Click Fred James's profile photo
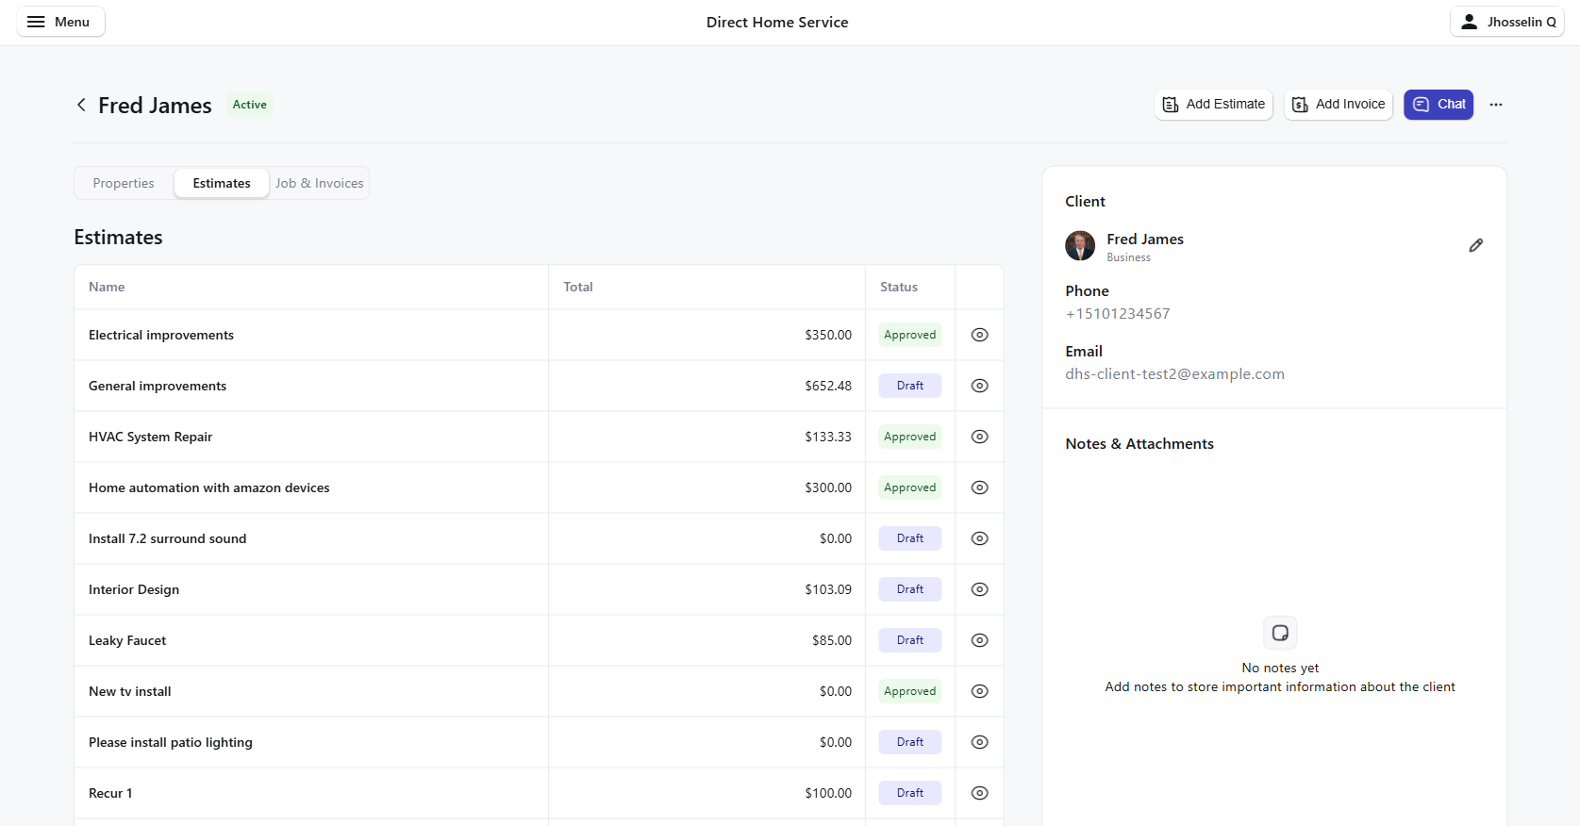Screen dimensions: 1580x826 [x=1080, y=246]
